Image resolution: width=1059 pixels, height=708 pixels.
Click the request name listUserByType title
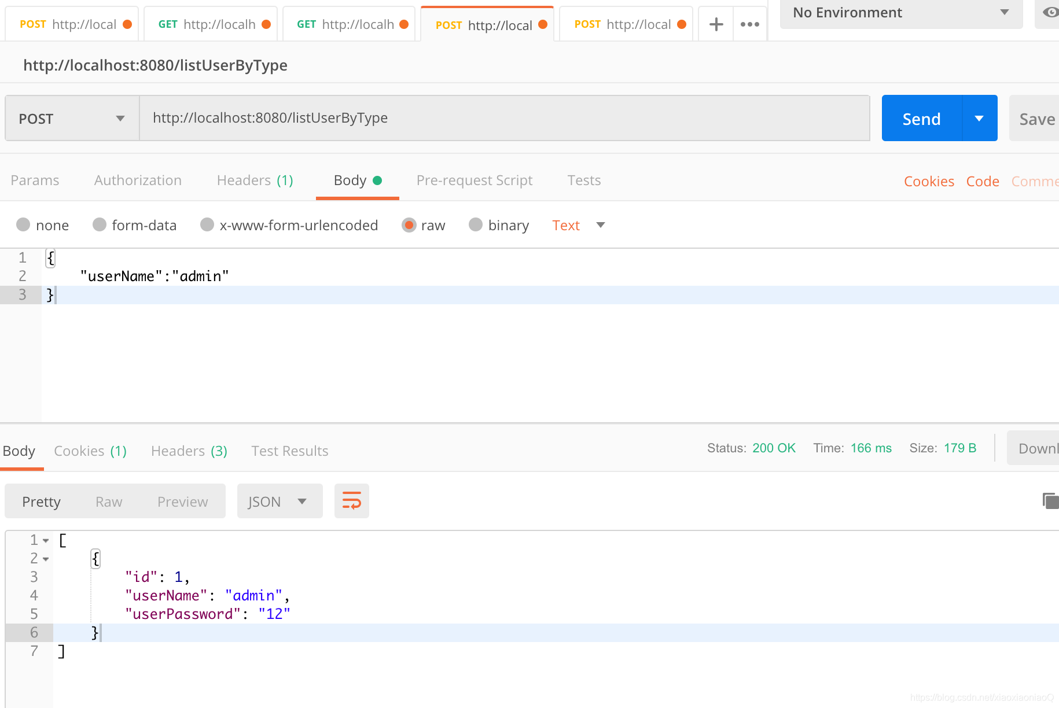point(155,65)
